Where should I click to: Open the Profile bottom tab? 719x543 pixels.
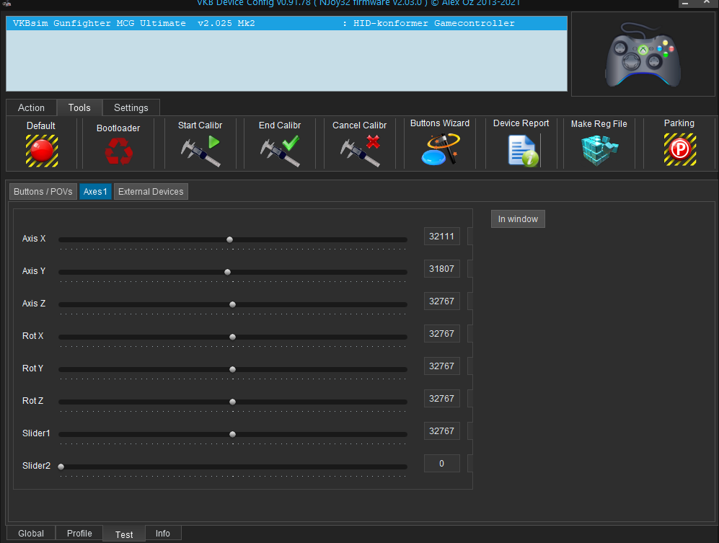pos(79,534)
